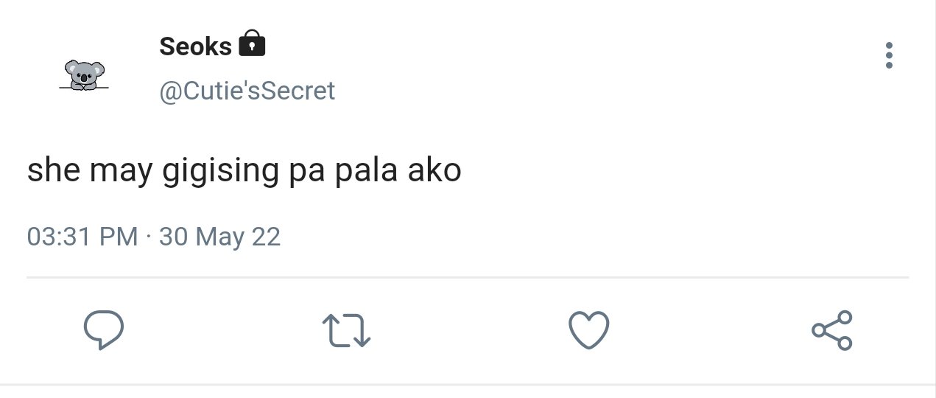Click the 30 May 22 date

point(219,237)
